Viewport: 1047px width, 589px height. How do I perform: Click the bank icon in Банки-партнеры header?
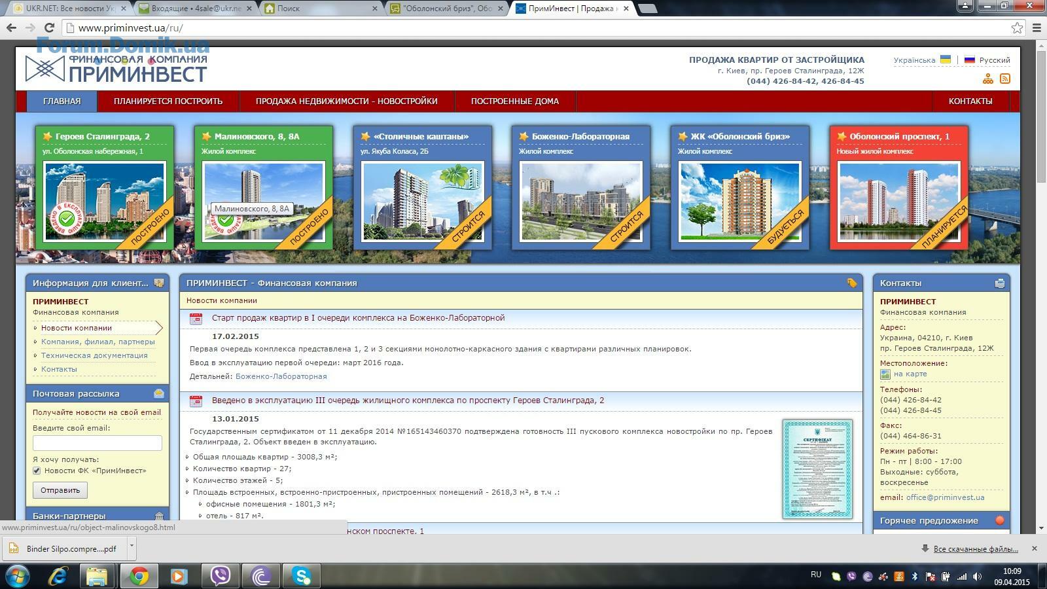(x=158, y=516)
